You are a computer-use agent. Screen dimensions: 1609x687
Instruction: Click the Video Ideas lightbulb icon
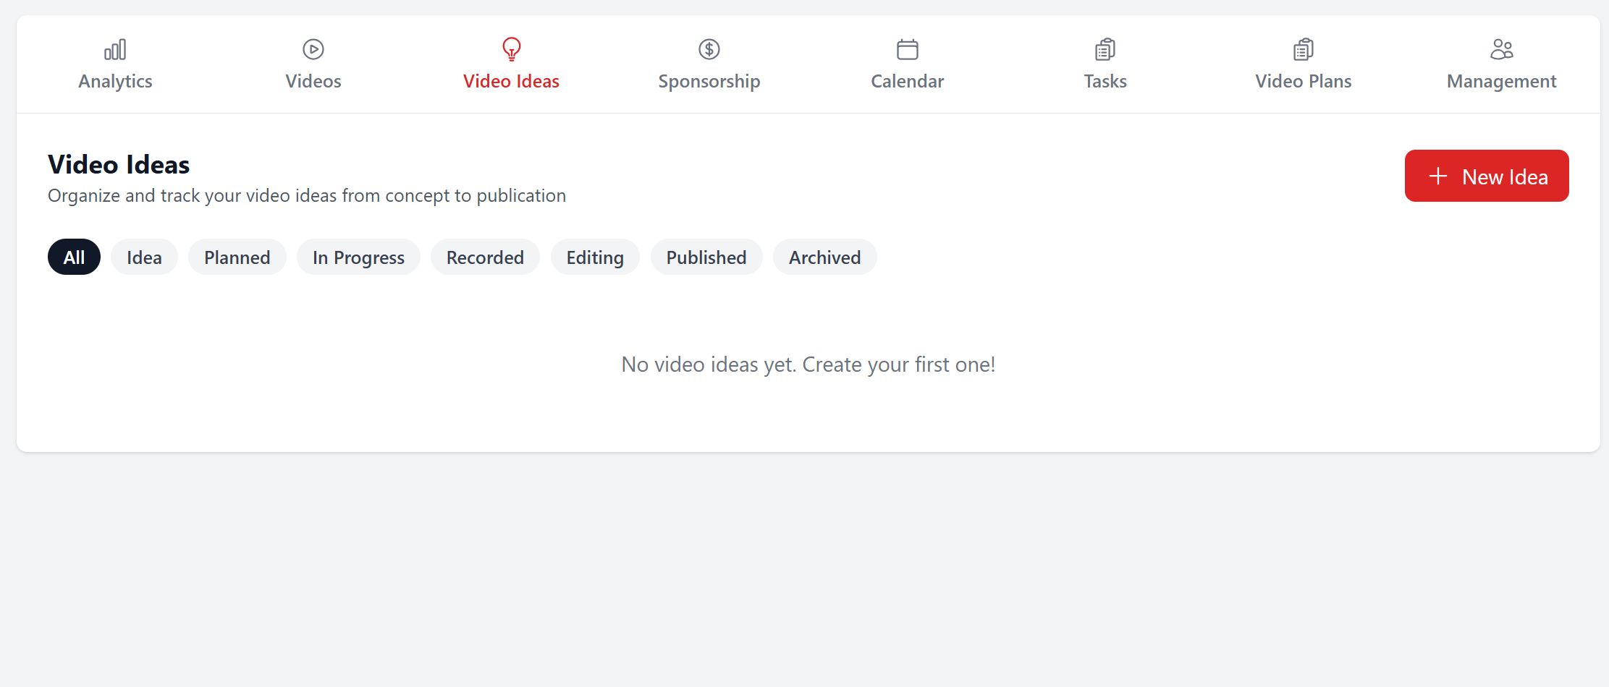coord(511,49)
